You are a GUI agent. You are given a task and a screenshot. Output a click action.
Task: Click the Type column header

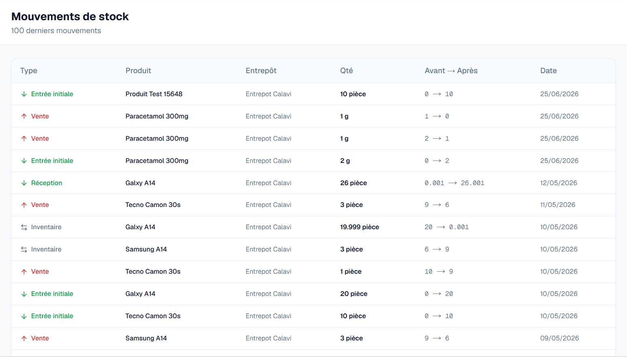point(29,71)
